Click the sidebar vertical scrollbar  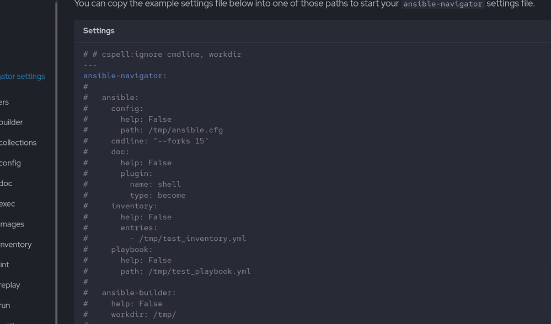click(56, 165)
